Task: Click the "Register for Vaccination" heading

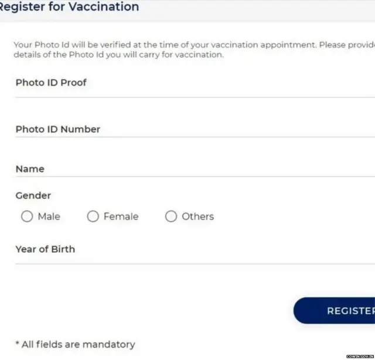Action: pyautogui.click(x=69, y=8)
